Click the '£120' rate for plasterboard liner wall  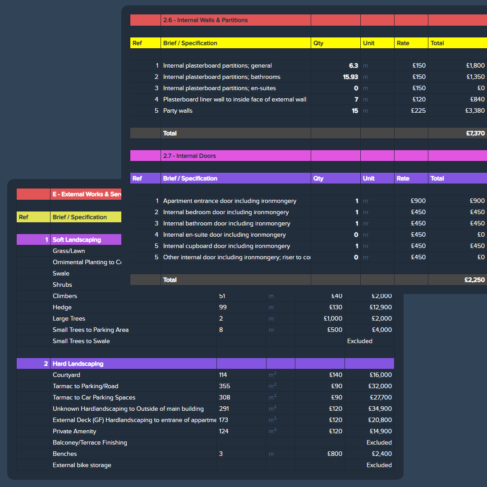point(418,99)
